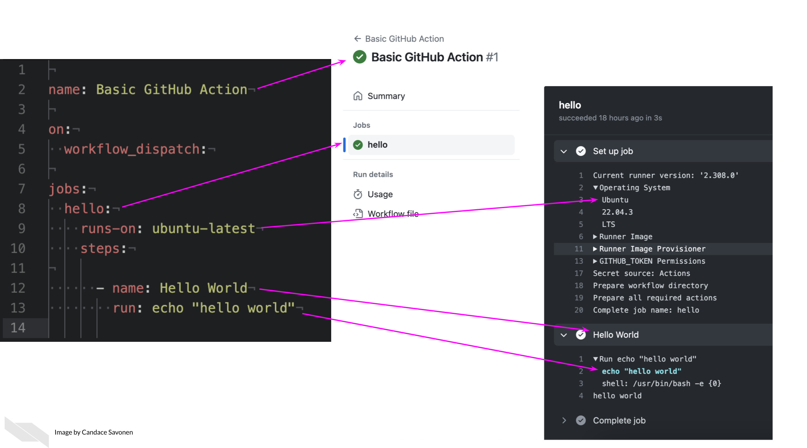Viewport: 807px width, 448px height.
Task: Click 'workflow_dispatch:' in the code editor
Action: [135, 149]
